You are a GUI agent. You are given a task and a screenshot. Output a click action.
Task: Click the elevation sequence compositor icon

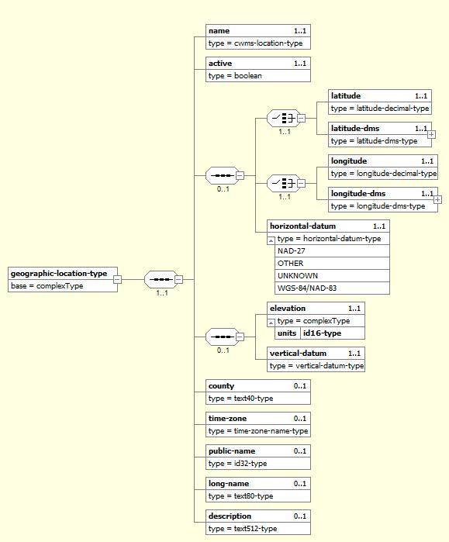[x=223, y=337]
